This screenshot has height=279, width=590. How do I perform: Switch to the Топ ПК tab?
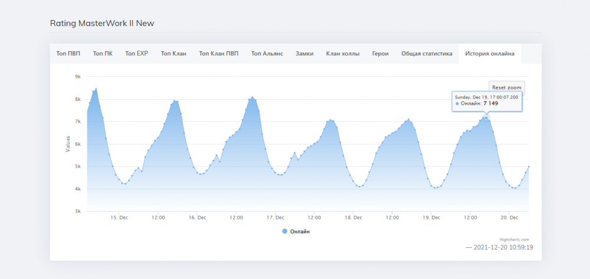(103, 54)
